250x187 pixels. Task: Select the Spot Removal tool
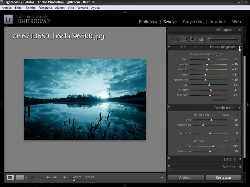[184, 39]
